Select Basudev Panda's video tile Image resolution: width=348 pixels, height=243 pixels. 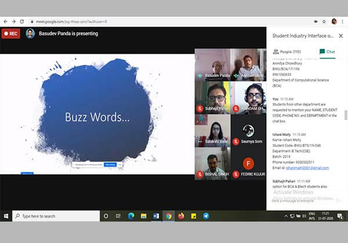point(212,64)
